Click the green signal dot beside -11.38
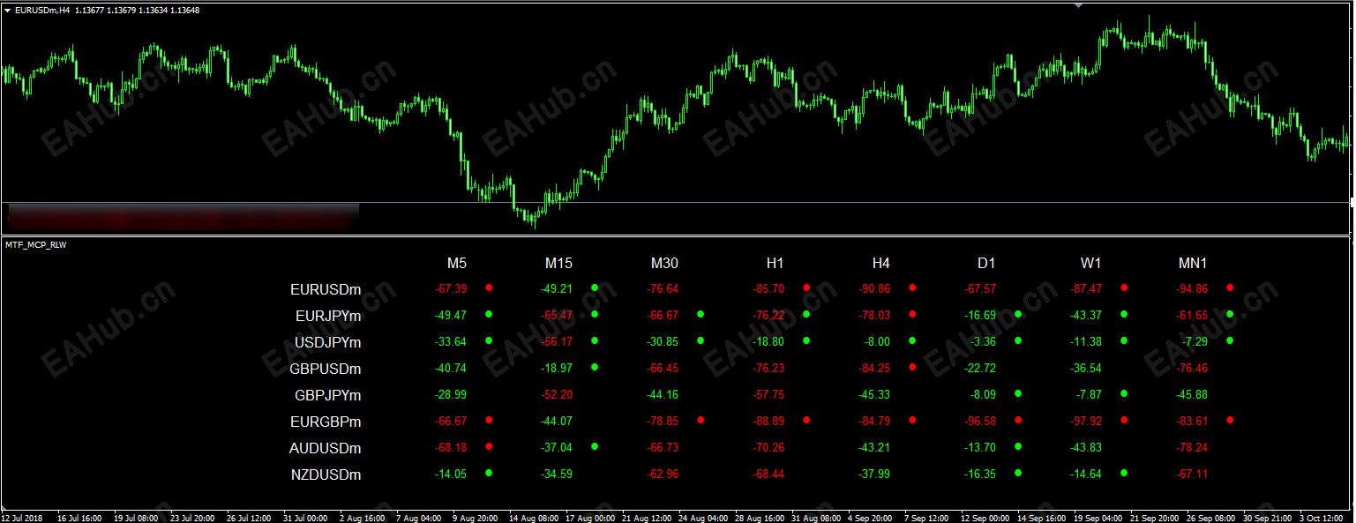The height and width of the screenshot is (523, 1356). 1124,340
